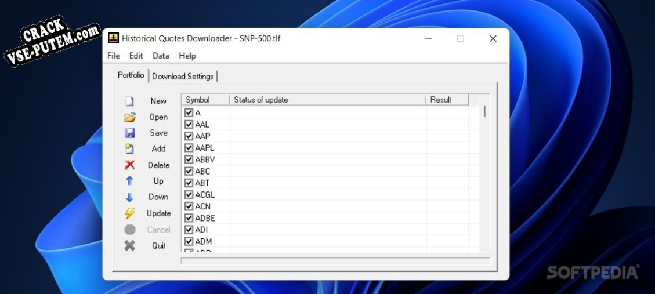The image size is (655, 294).
Task: Click the Update button label
Action: pos(159,213)
